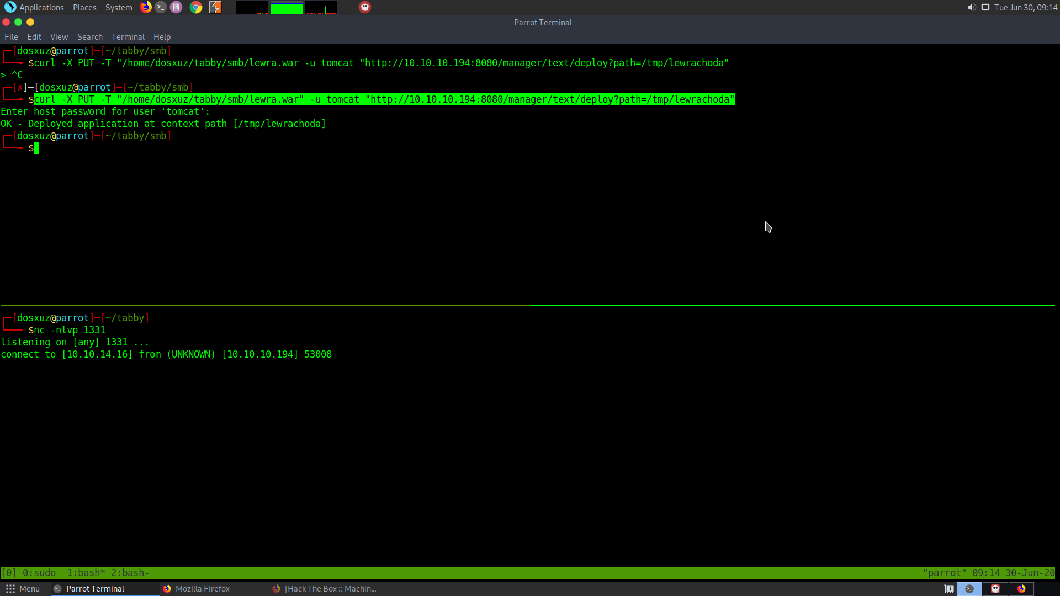Open the Hack The Box taskbar window
The height and width of the screenshot is (596, 1060).
point(330,589)
